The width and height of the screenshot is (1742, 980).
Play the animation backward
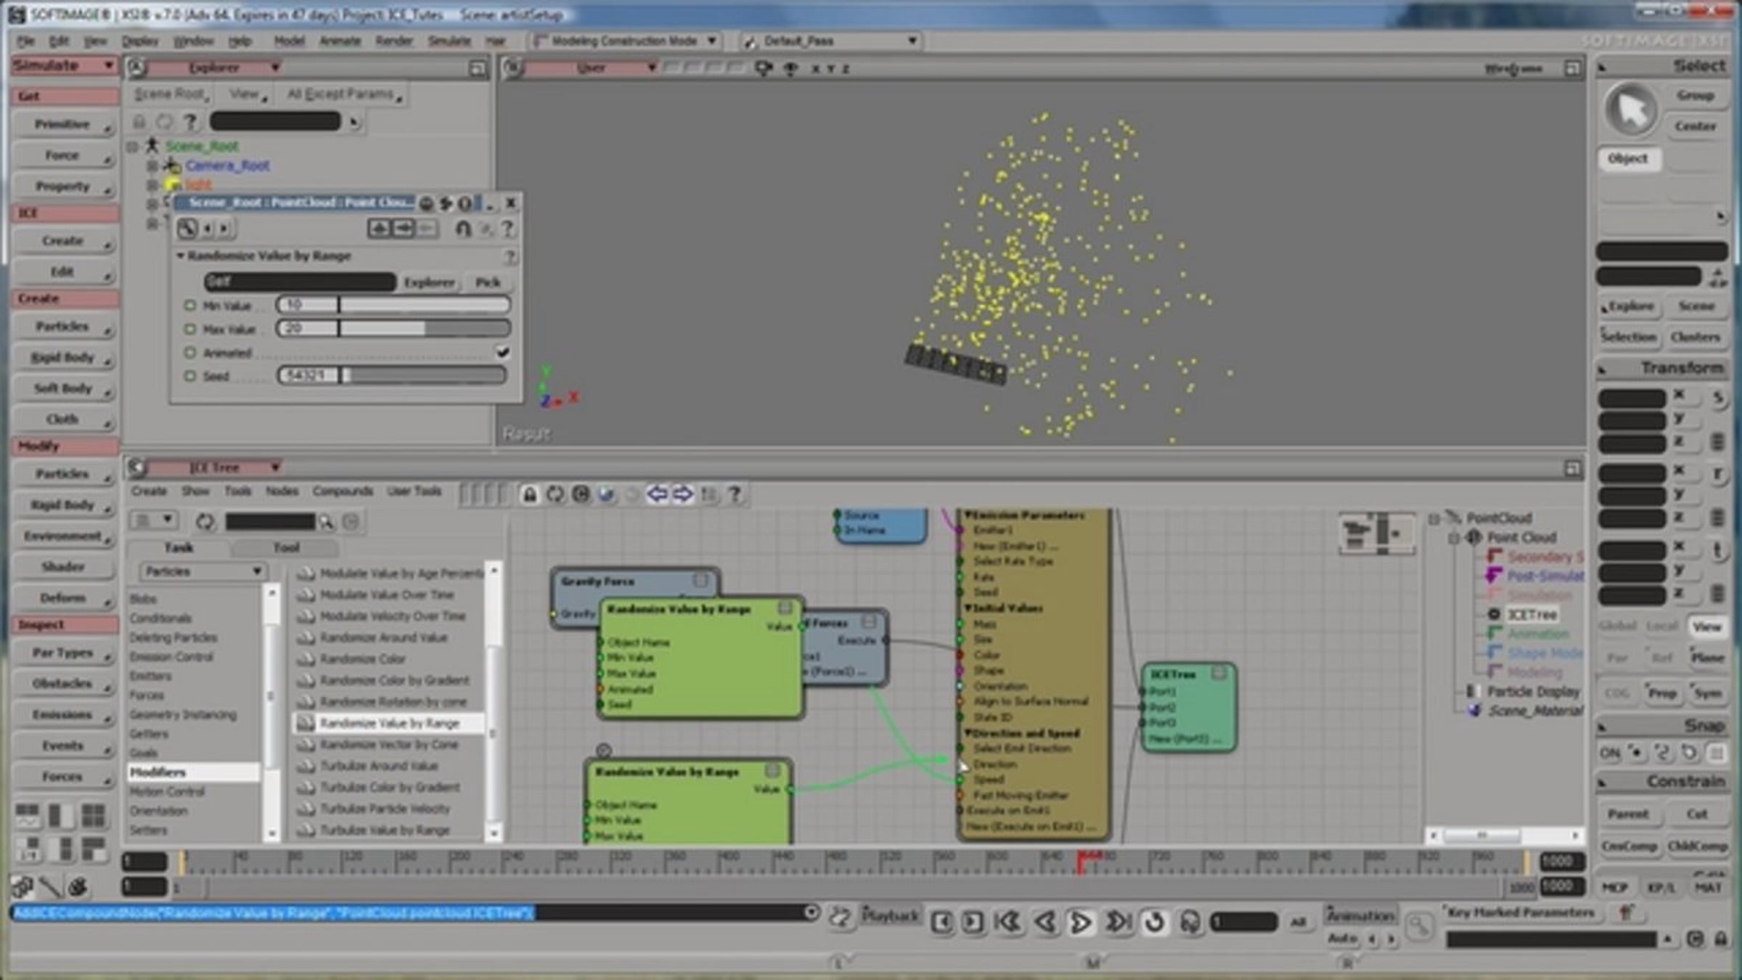coord(1044,922)
